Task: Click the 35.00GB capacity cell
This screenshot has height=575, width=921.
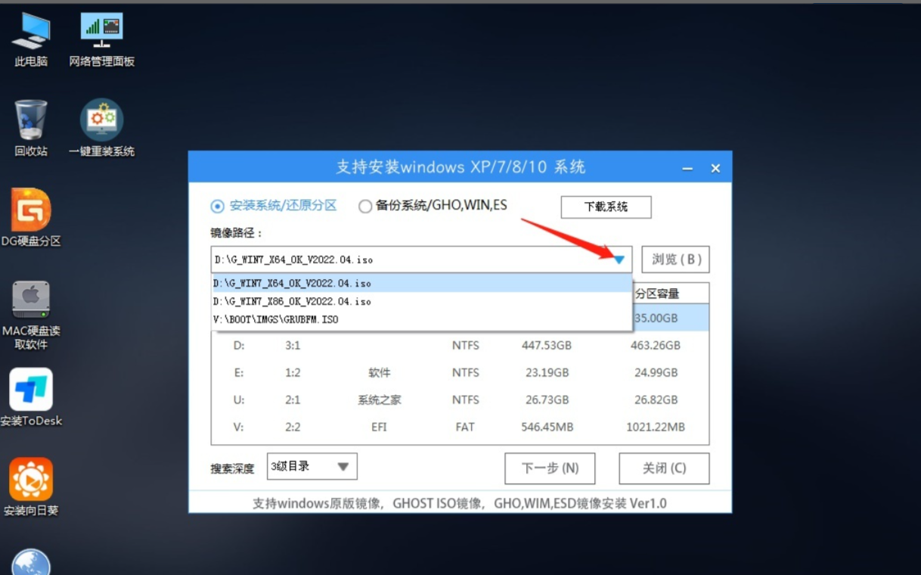Action: pos(656,318)
